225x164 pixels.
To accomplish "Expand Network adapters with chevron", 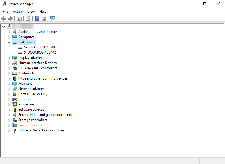I will click(9, 89).
